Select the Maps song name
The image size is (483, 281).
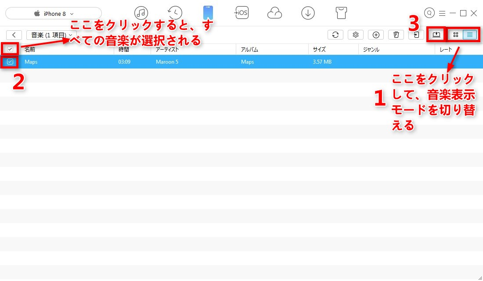point(31,61)
